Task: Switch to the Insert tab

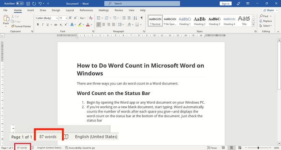Action: [31, 10]
